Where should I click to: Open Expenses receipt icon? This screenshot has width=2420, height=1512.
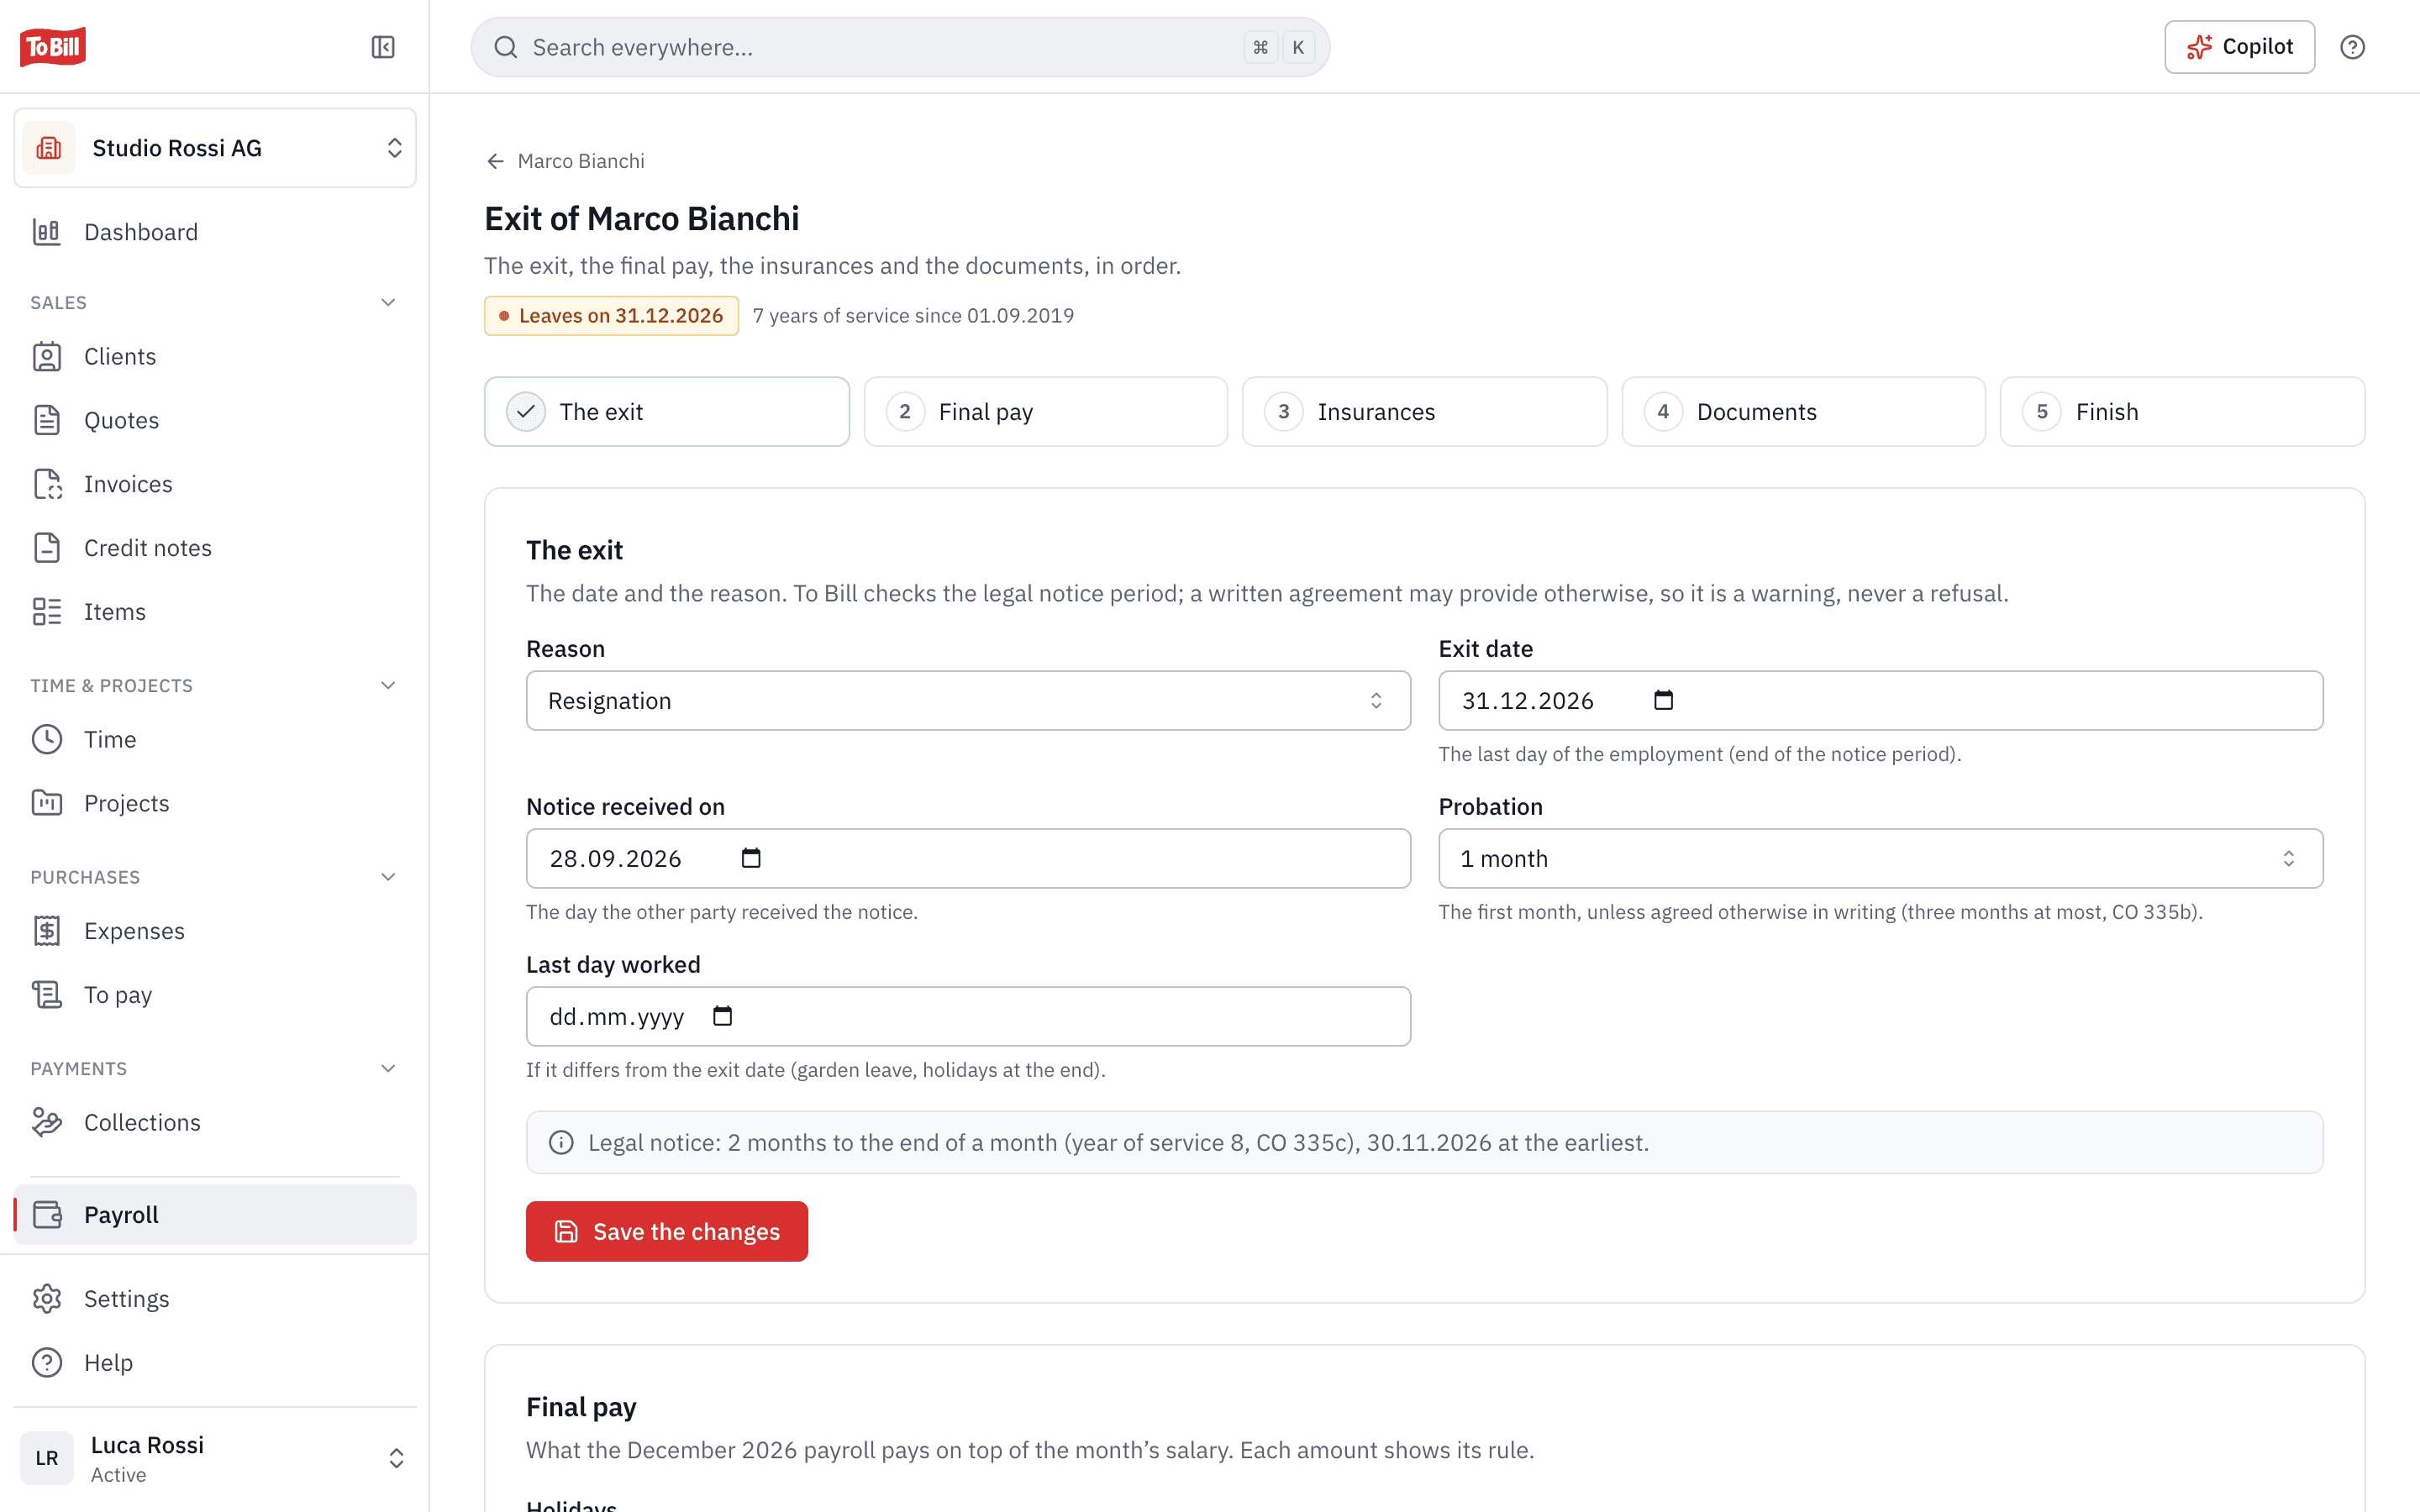point(47,931)
